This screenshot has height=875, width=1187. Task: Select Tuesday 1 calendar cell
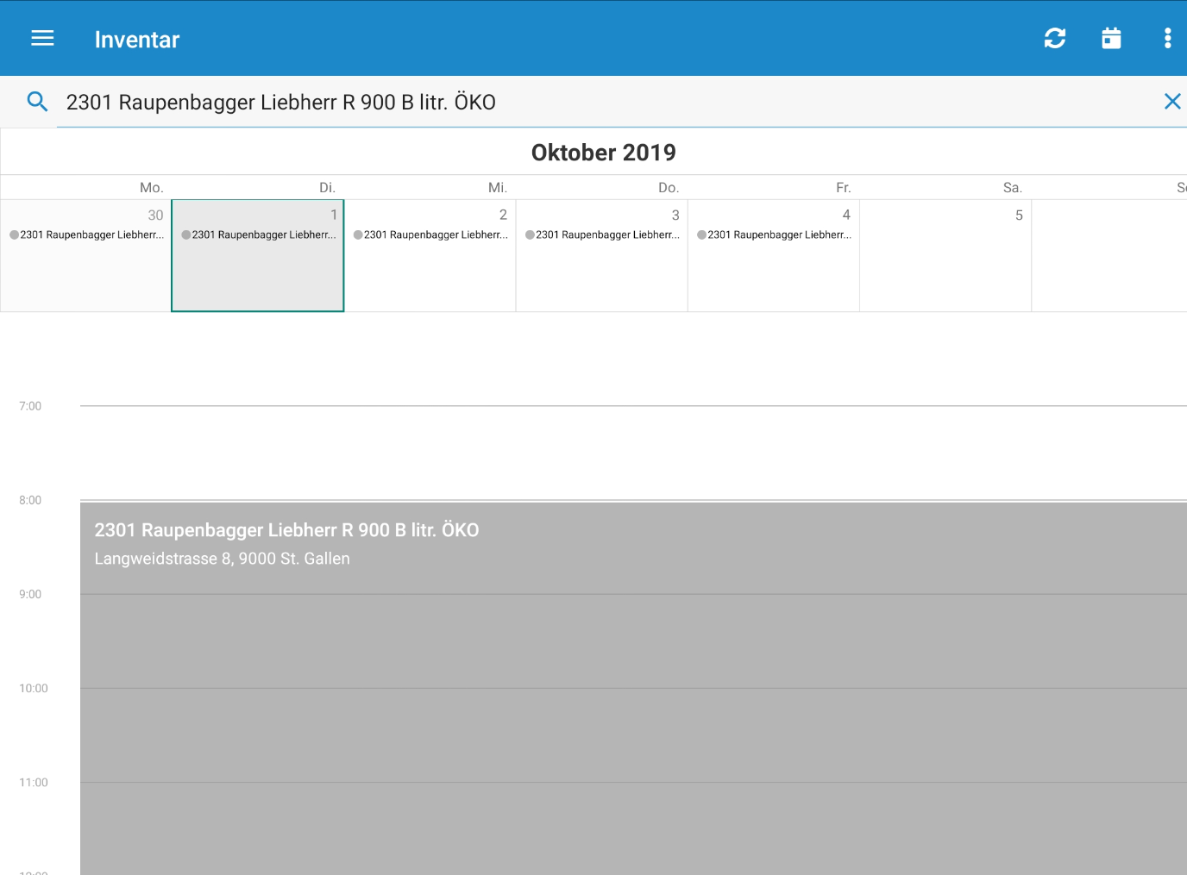[x=258, y=256]
